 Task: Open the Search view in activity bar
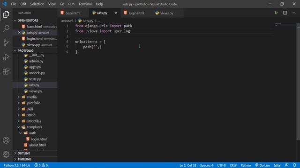click(6, 28)
